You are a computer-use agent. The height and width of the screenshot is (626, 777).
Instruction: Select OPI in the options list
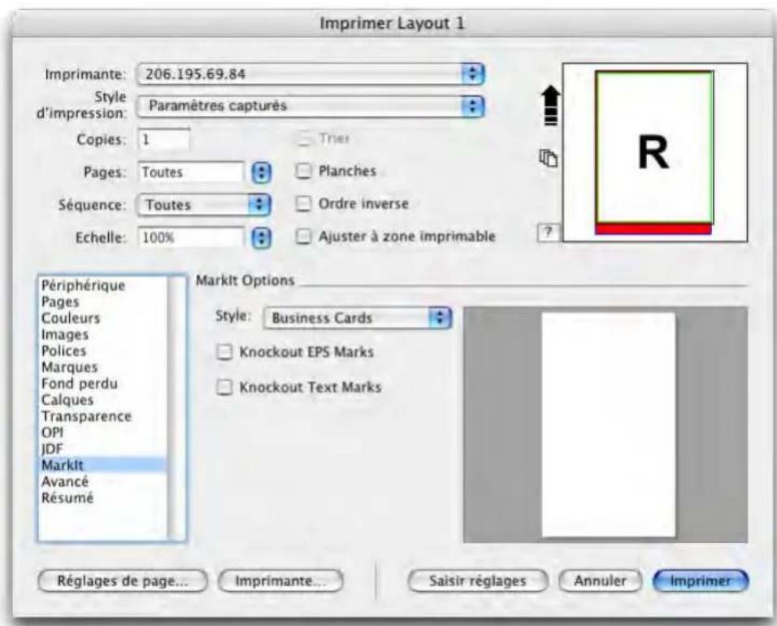point(103,433)
